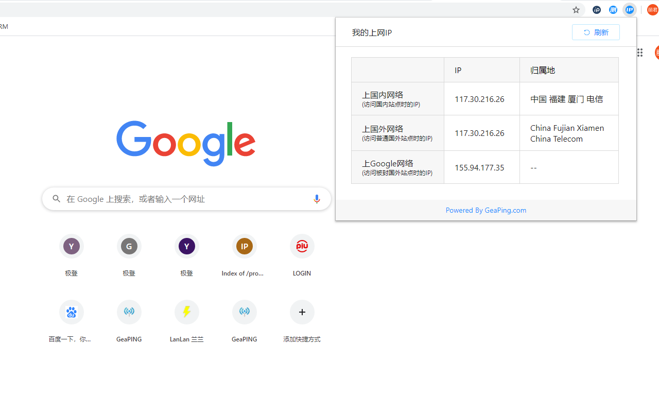659x412 pixels.
Task: Click the 刷新 refresh button in the IP popup
Action: tap(596, 32)
